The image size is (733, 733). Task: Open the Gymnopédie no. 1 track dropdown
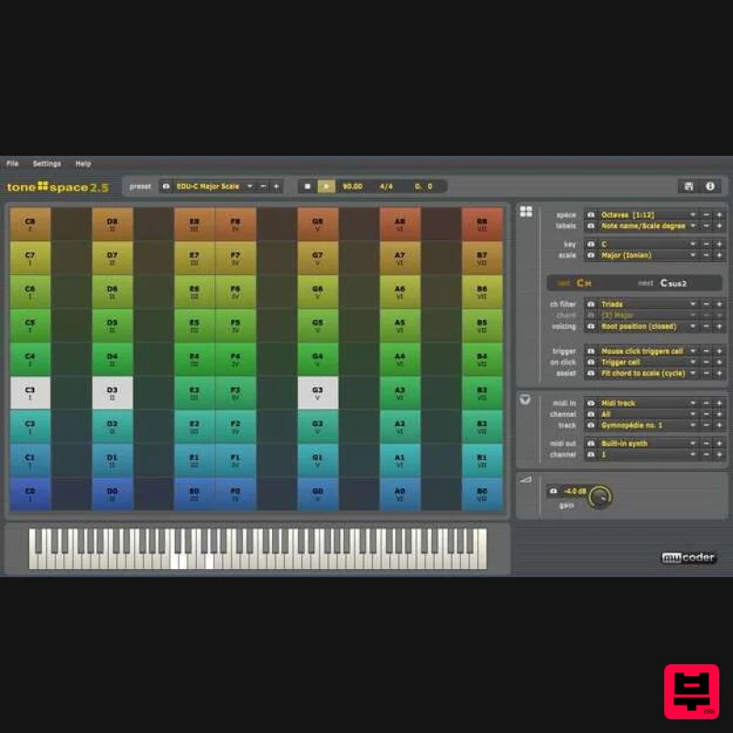pos(648,425)
